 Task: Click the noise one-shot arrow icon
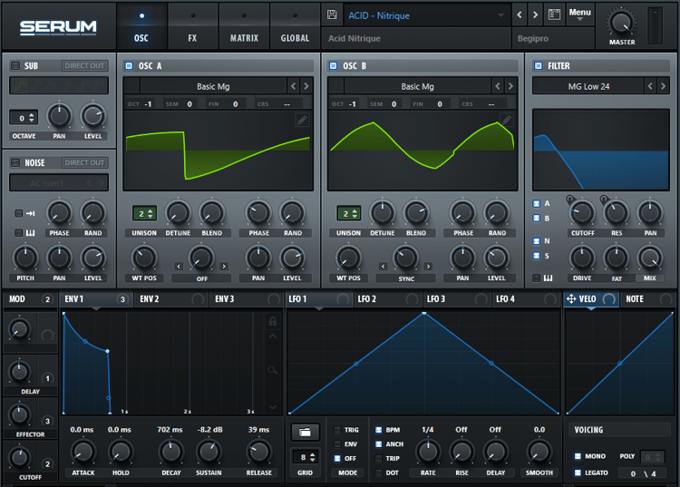pos(30,213)
